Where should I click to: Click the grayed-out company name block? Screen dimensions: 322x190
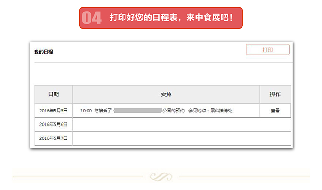[x=138, y=111]
